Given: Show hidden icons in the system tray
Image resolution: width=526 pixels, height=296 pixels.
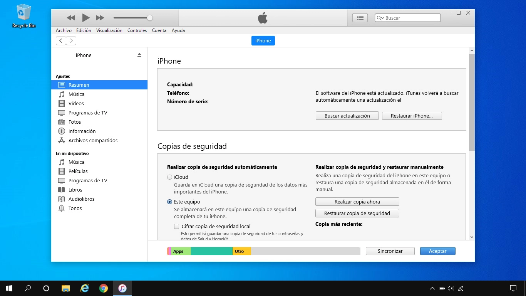Looking at the screenshot, I should pos(432,288).
